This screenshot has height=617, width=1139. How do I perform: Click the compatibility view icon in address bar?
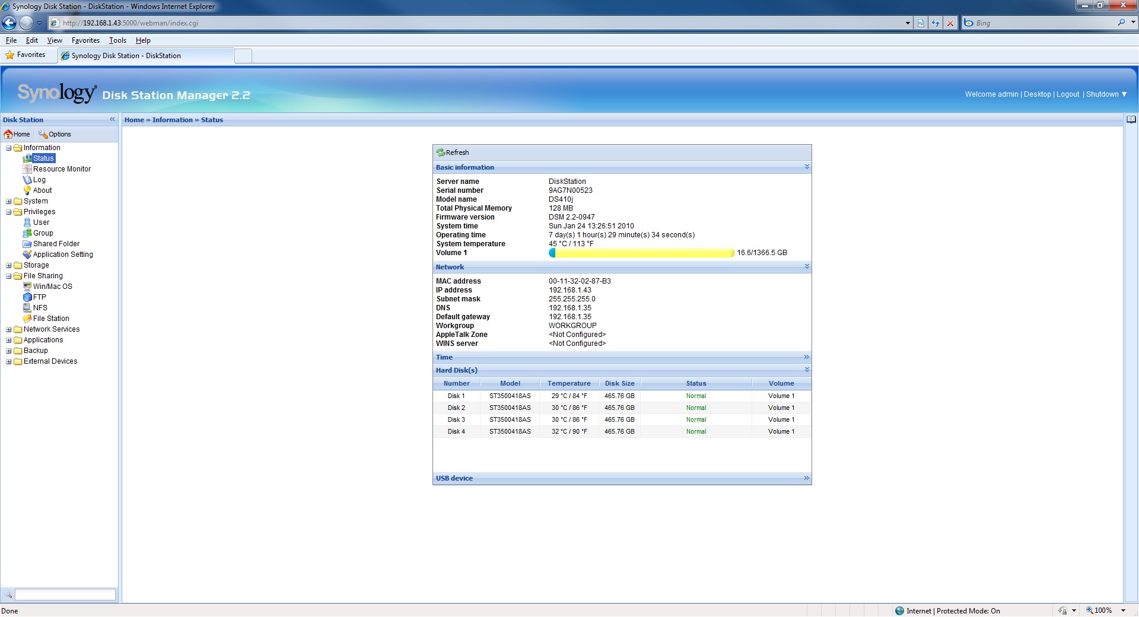[921, 23]
